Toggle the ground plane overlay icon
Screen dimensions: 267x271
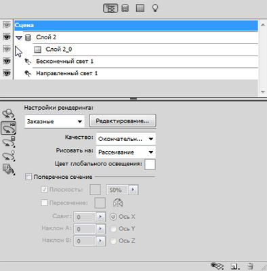[x=217, y=266]
